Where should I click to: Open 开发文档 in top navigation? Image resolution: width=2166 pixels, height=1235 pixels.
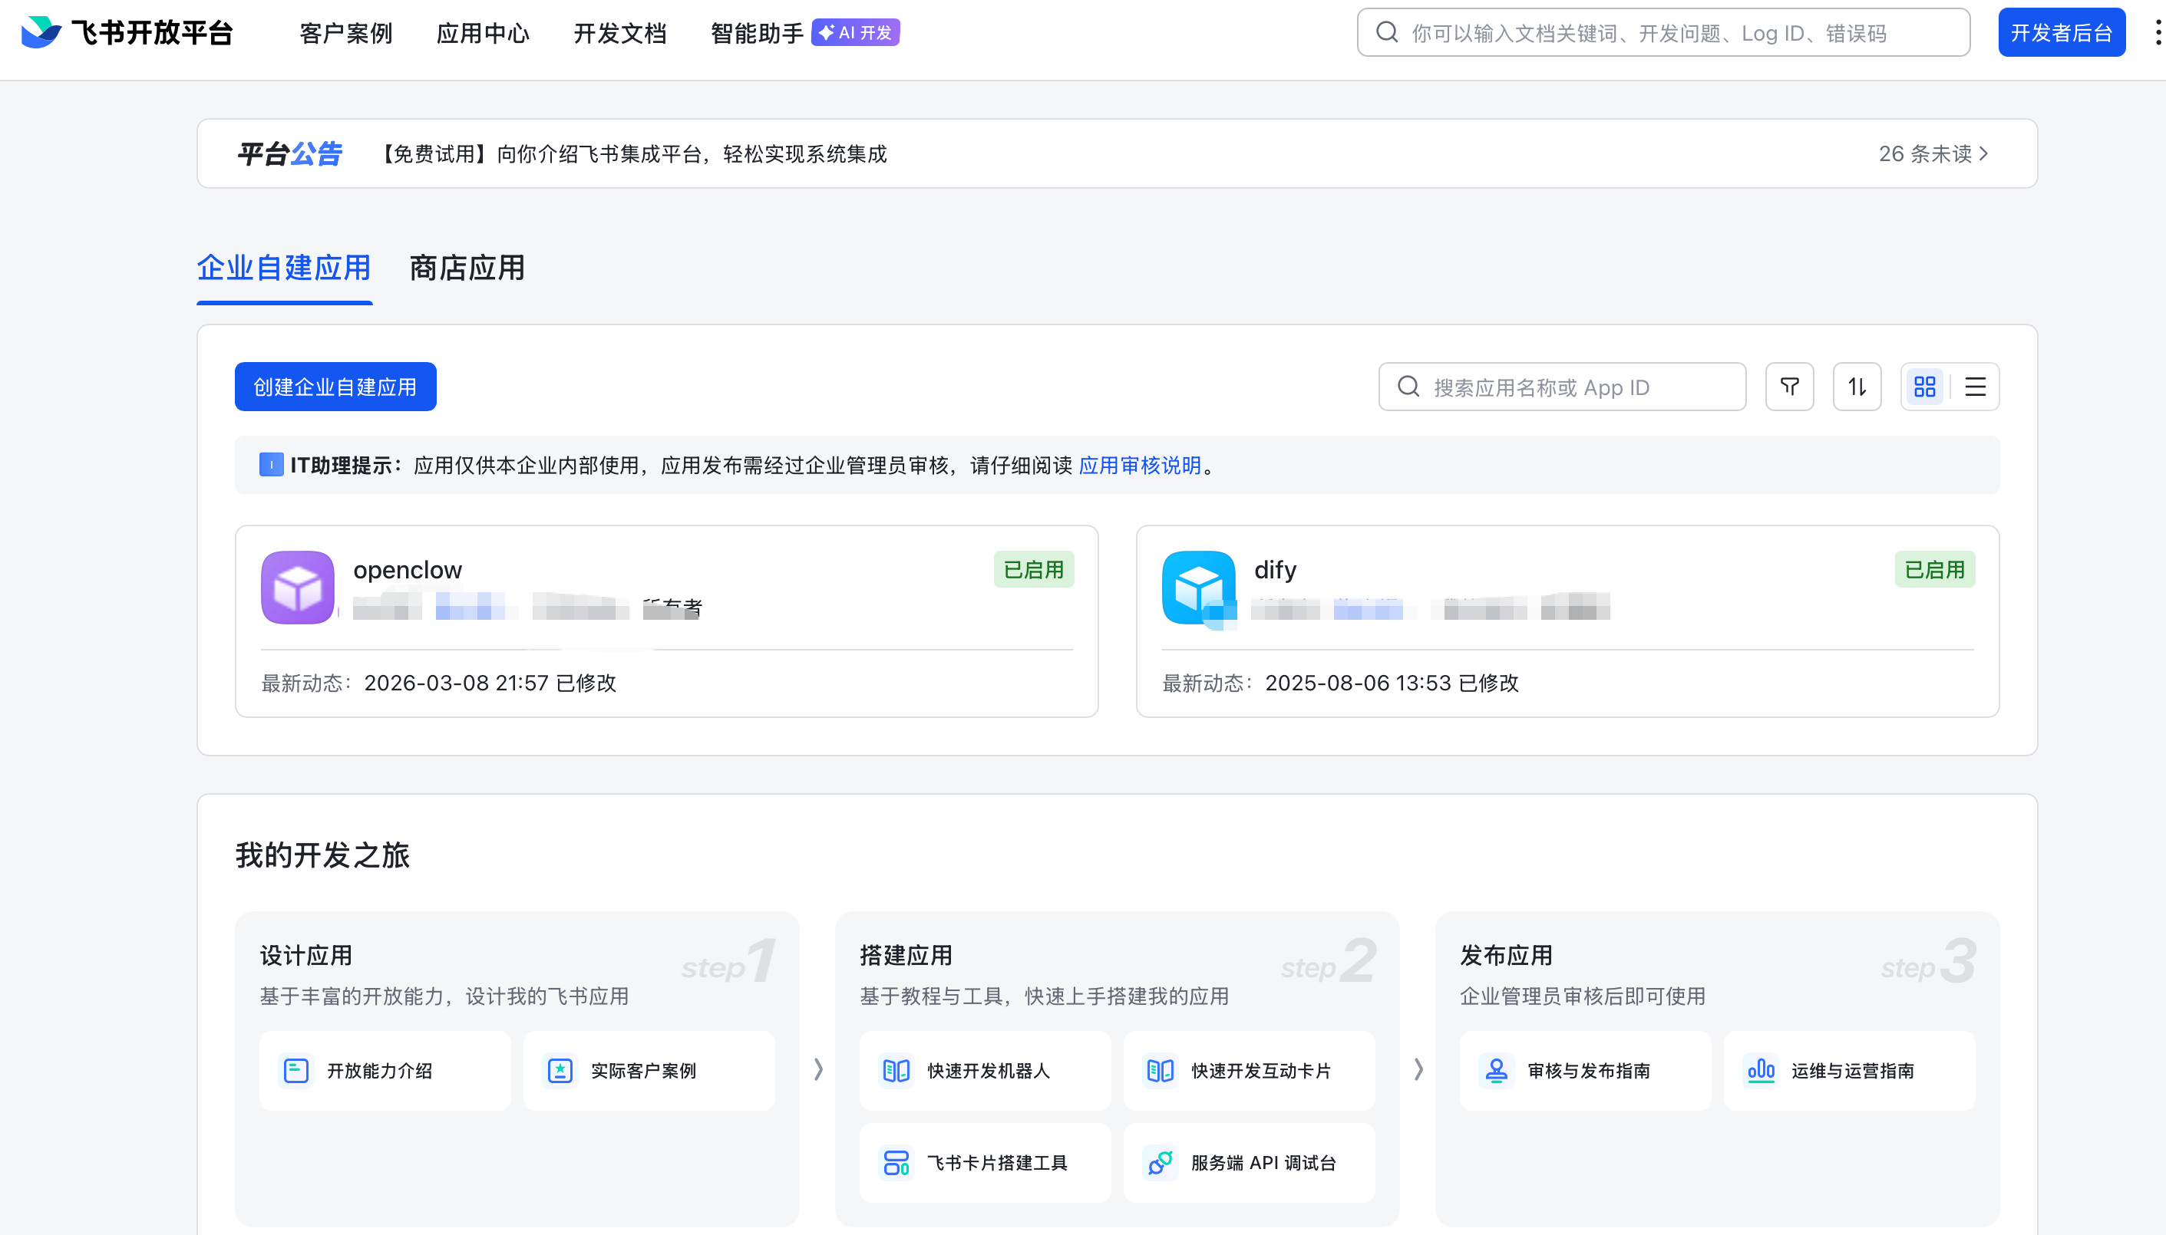click(x=619, y=33)
